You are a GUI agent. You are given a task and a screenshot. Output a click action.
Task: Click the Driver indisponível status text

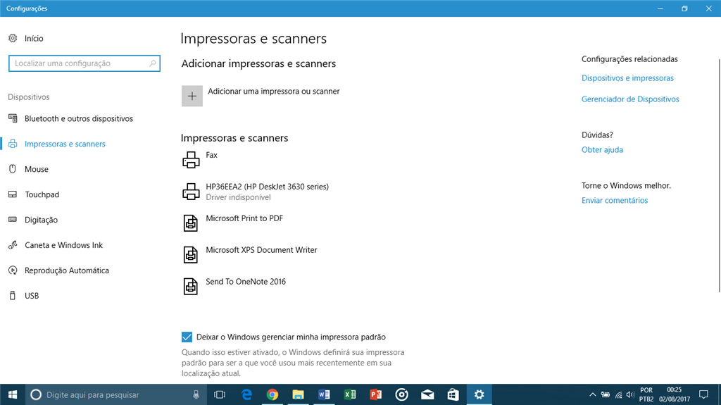[238, 197]
